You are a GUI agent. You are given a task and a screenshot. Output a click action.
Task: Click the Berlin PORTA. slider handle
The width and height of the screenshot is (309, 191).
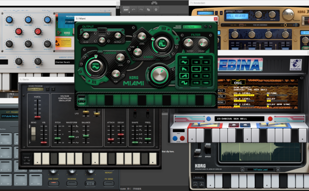click(38, 117)
